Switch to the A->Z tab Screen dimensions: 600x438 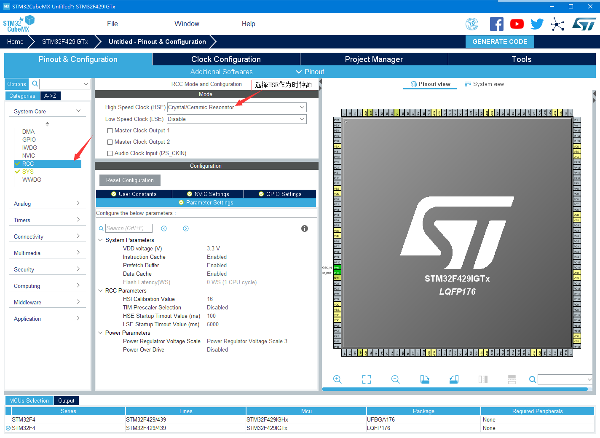pyautogui.click(x=50, y=96)
